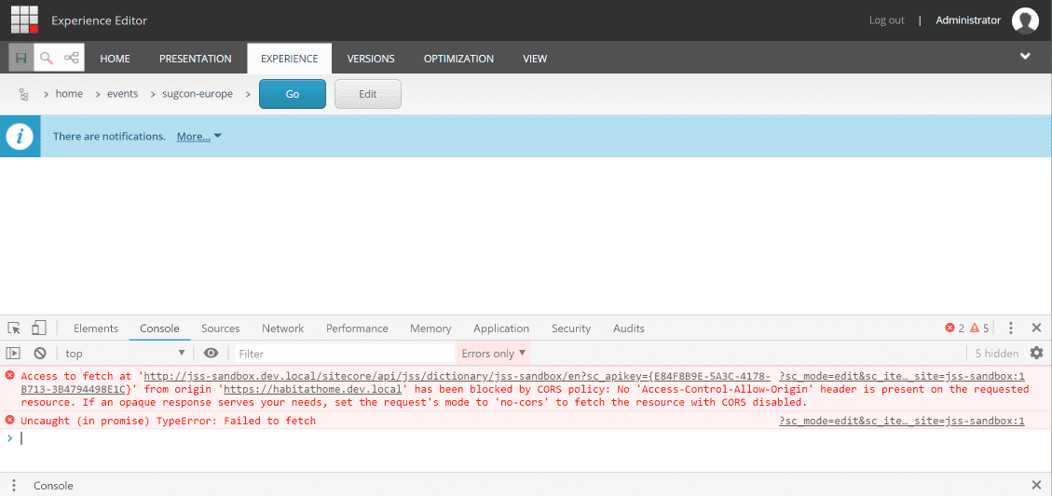The image size is (1052, 496).
Task: Open console settings gear icon
Action: click(x=1036, y=353)
